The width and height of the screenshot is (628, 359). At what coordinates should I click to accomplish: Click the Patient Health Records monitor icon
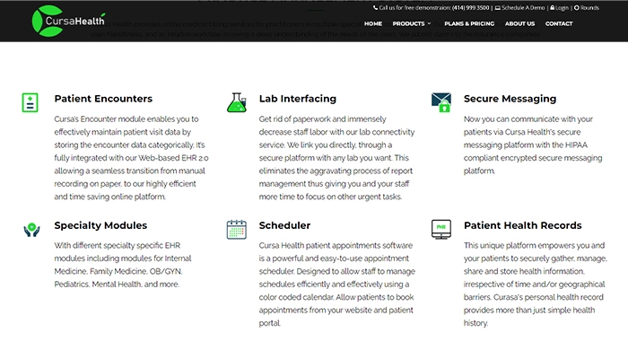tap(441, 230)
